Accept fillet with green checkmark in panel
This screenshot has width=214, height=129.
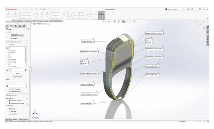[6, 32]
